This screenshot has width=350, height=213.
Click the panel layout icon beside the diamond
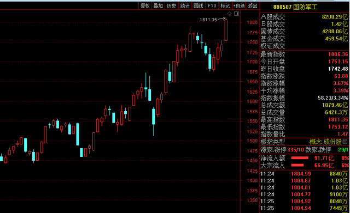236,14
